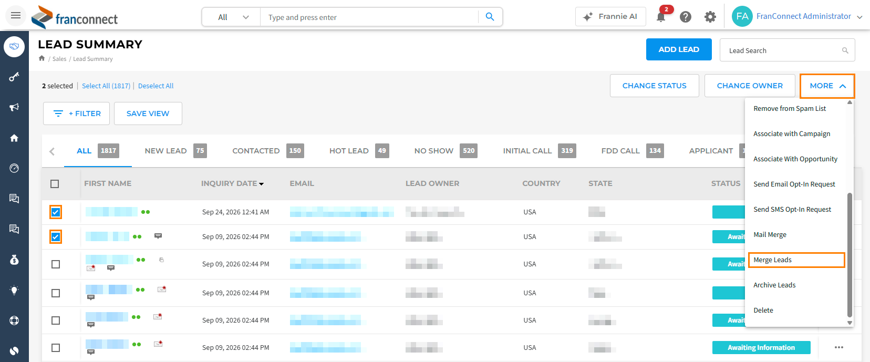This screenshot has height=362, width=870.
Task: Choose Merge Leads from the More menu
Action: 796,260
